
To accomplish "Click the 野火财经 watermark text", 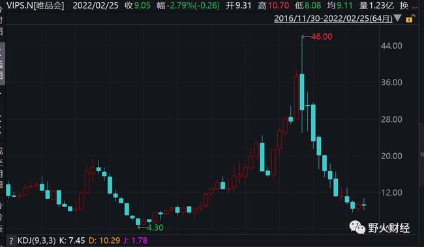I will (389, 228).
